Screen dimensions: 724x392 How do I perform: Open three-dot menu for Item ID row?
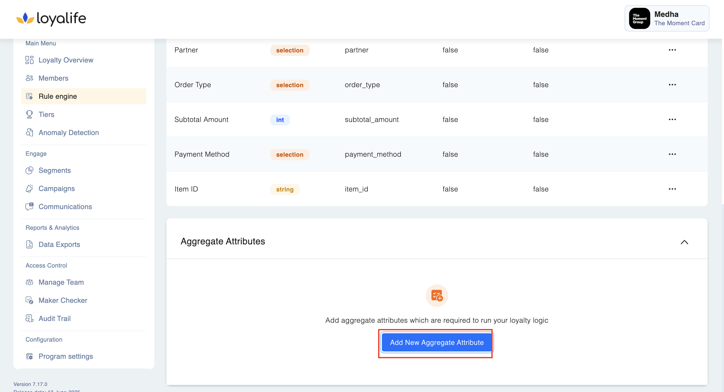pyautogui.click(x=672, y=189)
